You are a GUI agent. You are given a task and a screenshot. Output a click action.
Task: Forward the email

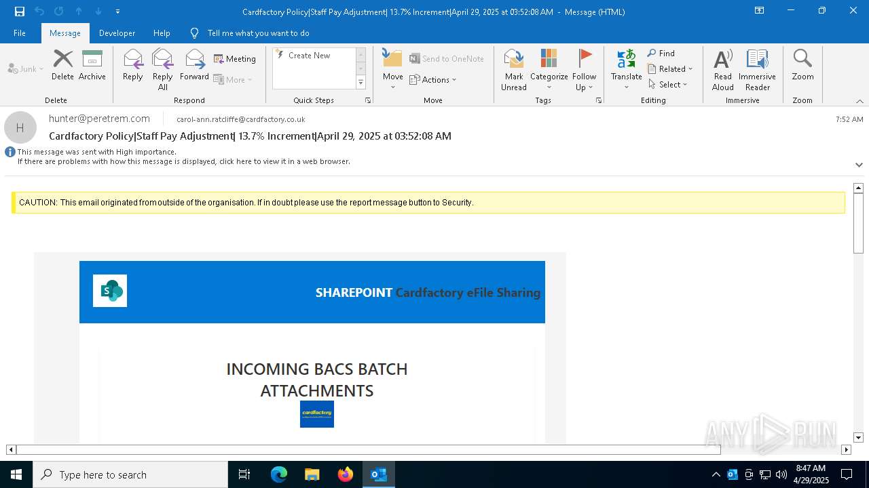[194, 65]
